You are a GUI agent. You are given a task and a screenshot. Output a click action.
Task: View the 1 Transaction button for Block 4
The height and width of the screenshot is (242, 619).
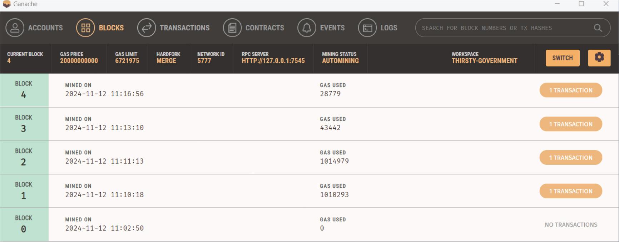tap(570, 90)
